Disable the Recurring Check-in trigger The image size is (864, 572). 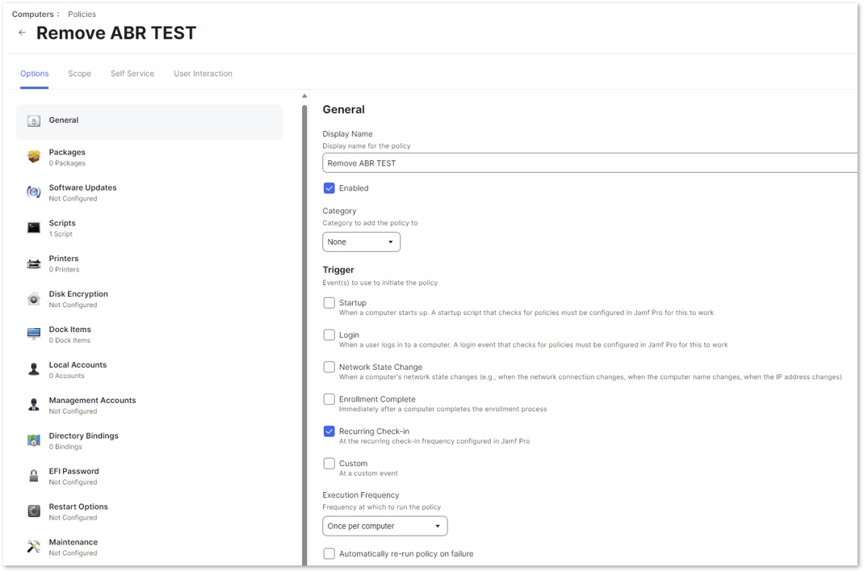click(x=329, y=431)
